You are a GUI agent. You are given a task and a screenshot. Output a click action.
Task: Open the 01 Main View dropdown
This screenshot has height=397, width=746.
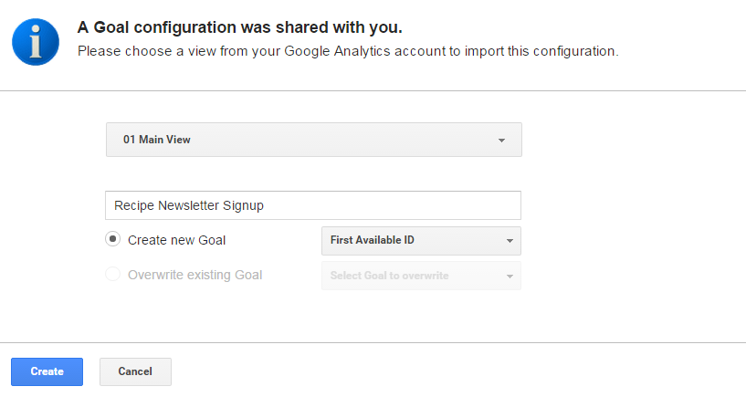pos(314,140)
